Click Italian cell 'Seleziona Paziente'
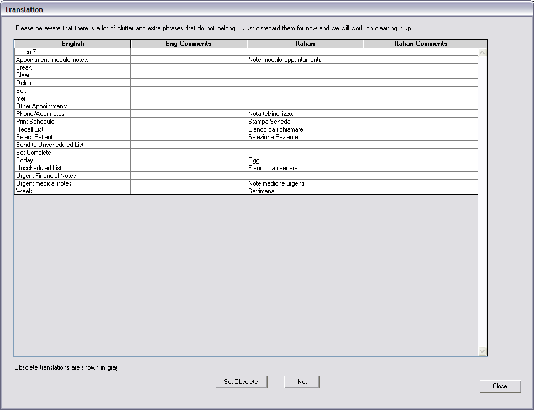The image size is (534, 410). [x=305, y=137]
